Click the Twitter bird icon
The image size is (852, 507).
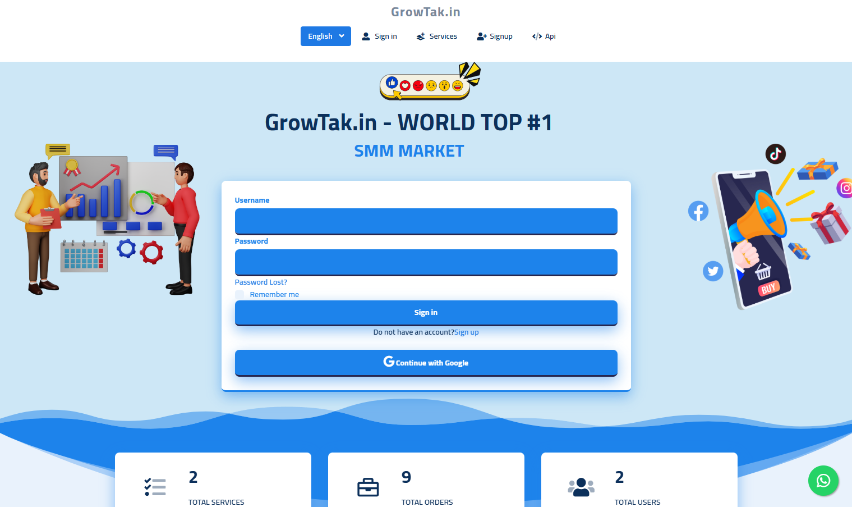[712, 271]
